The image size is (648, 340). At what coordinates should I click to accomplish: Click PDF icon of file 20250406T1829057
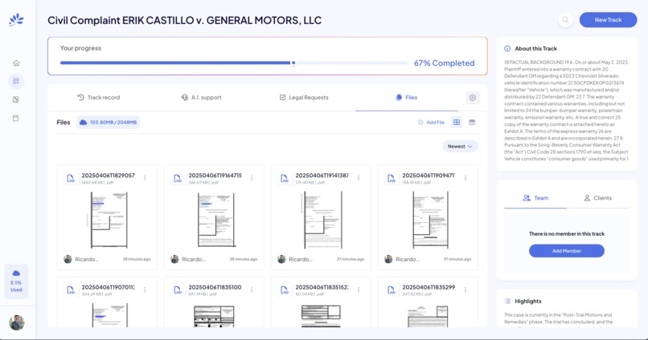[71, 179]
